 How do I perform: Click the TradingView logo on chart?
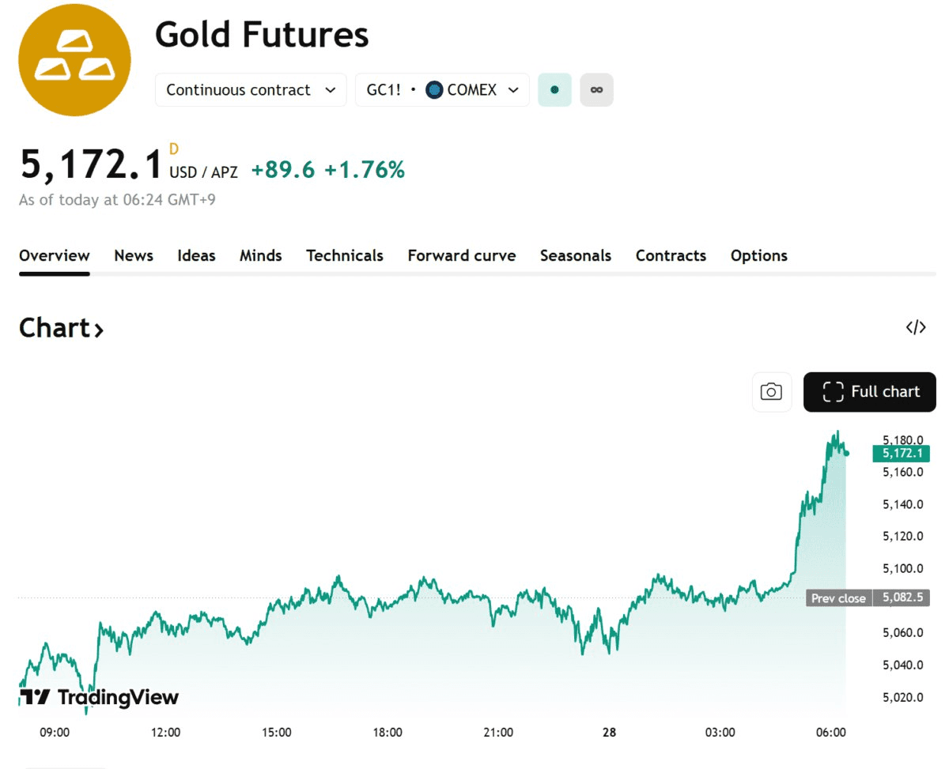pos(100,697)
